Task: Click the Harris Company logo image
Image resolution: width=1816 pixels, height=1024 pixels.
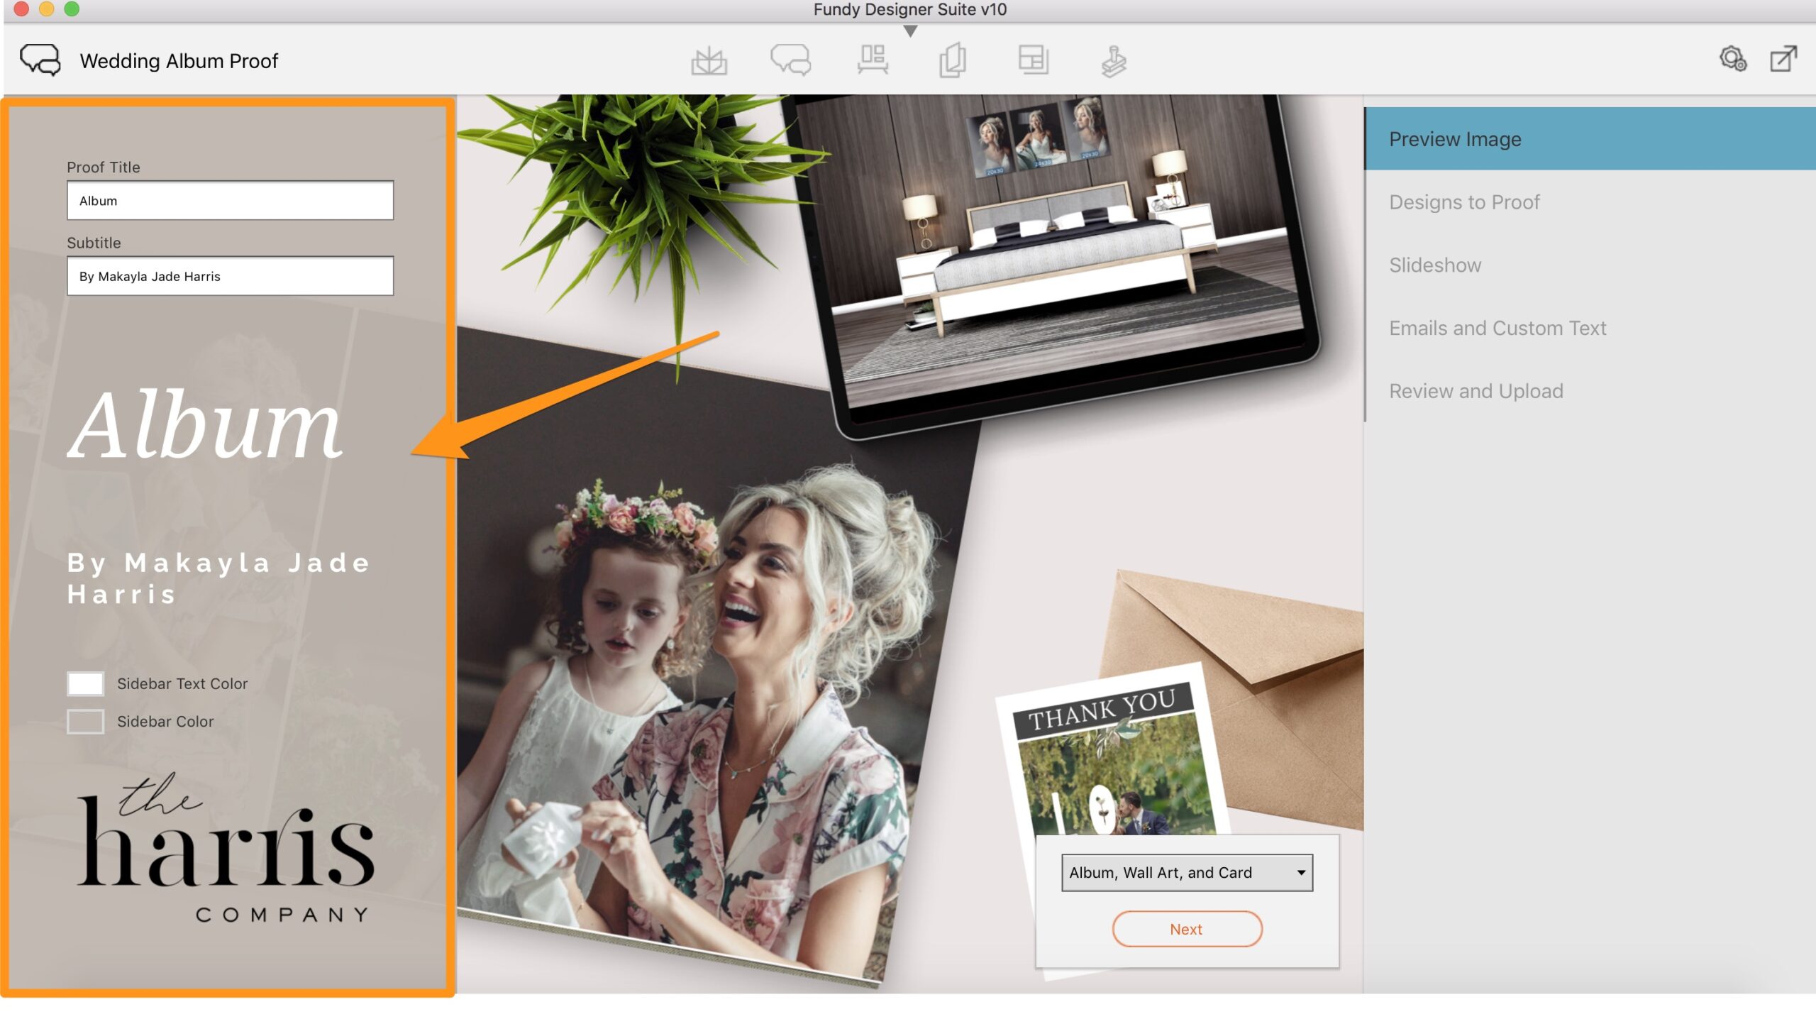Action: 226,847
